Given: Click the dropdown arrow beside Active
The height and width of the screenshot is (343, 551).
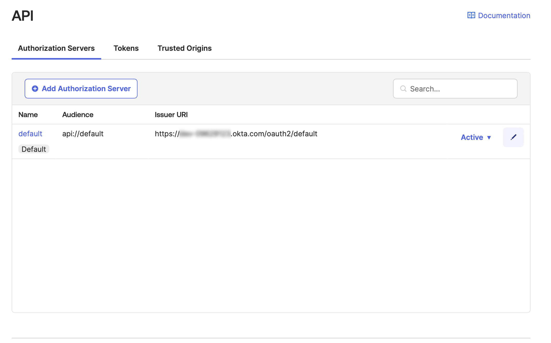Looking at the screenshot, I should (489, 138).
